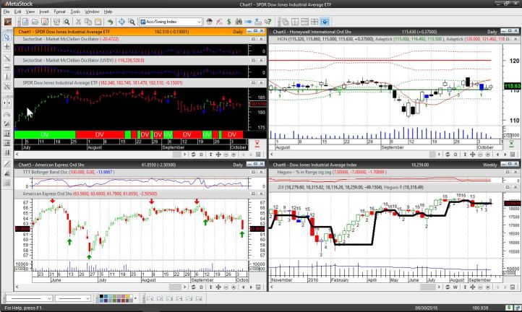Pick the black color swatch in palette

tap(102, 296)
